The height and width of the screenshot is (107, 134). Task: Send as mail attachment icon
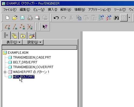point(38,18)
